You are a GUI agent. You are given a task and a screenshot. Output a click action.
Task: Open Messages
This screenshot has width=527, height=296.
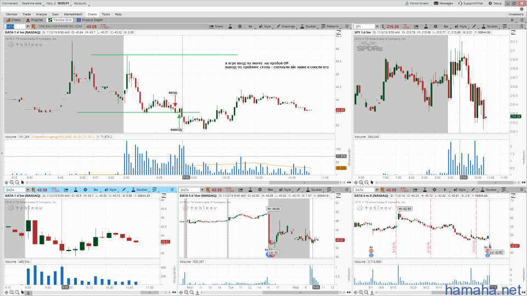pyautogui.click(x=444, y=3)
